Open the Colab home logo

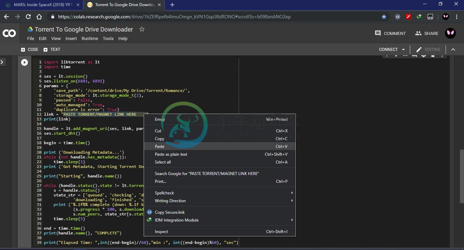(9, 33)
